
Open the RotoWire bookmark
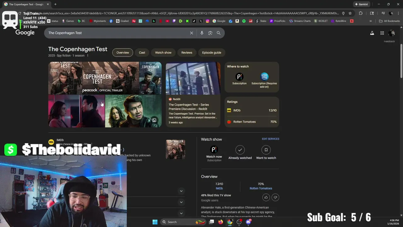point(338,21)
